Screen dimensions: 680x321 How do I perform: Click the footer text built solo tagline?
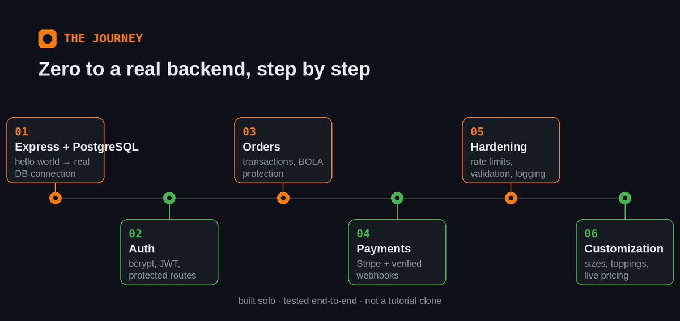point(340,301)
